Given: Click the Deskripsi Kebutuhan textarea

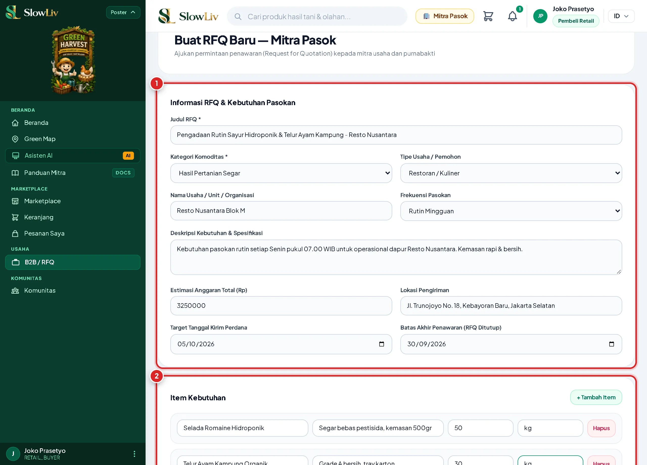Looking at the screenshot, I should click(x=396, y=257).
